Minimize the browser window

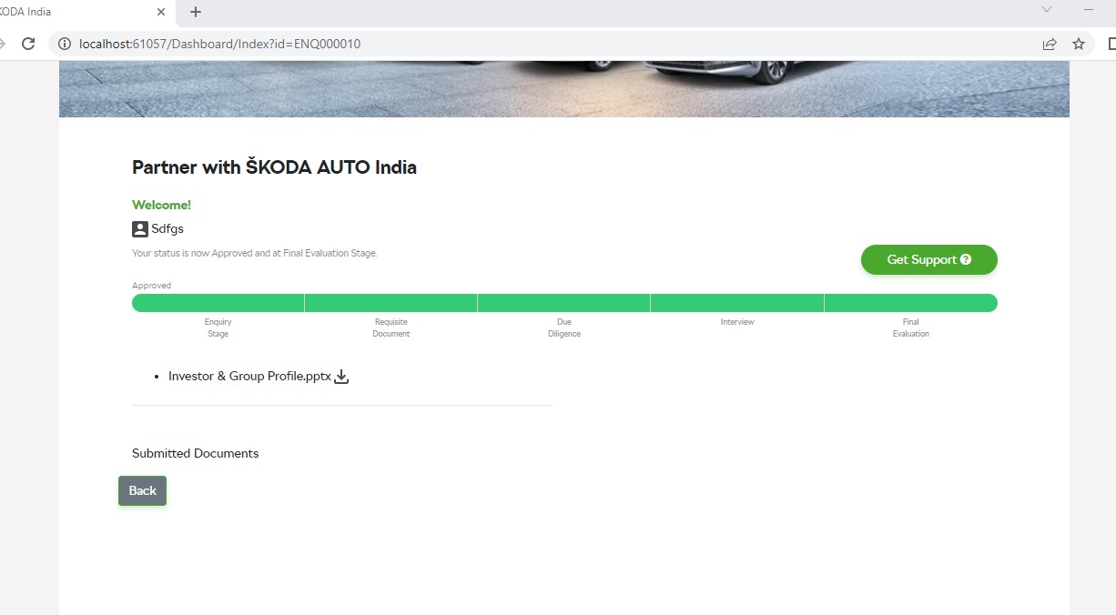coord(1089,9)
